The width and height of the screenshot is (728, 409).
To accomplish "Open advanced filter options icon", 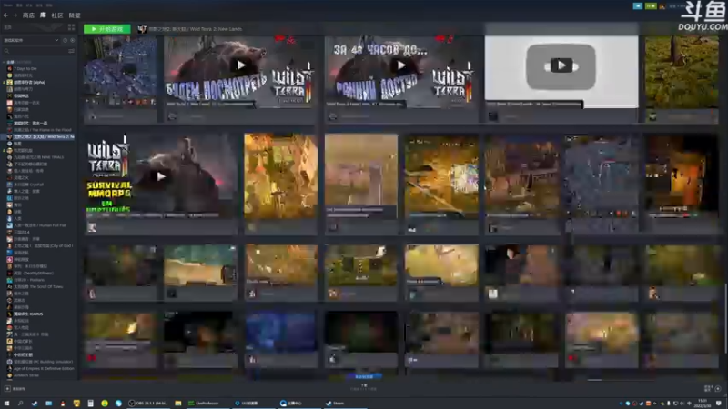I will (72, 51).
